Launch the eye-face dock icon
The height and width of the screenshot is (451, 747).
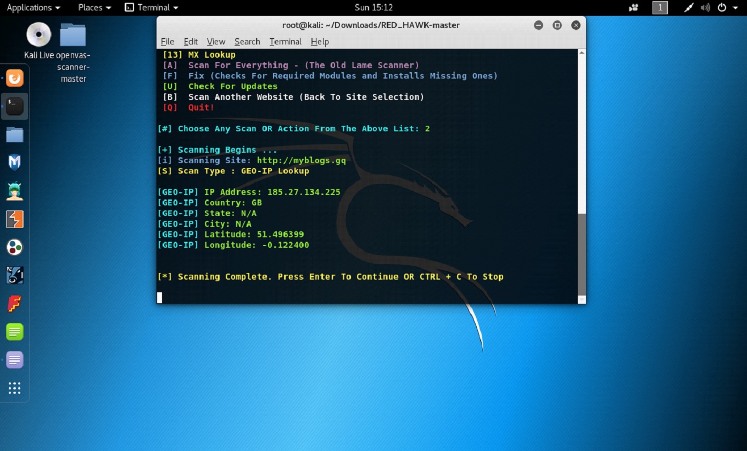coord(14,275)
